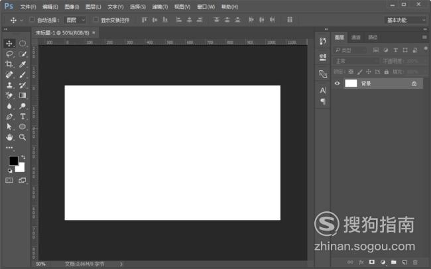Open the Properties panel icon
Image resolution: width=431 pixels, height=269 pixels.
point(323,58)
